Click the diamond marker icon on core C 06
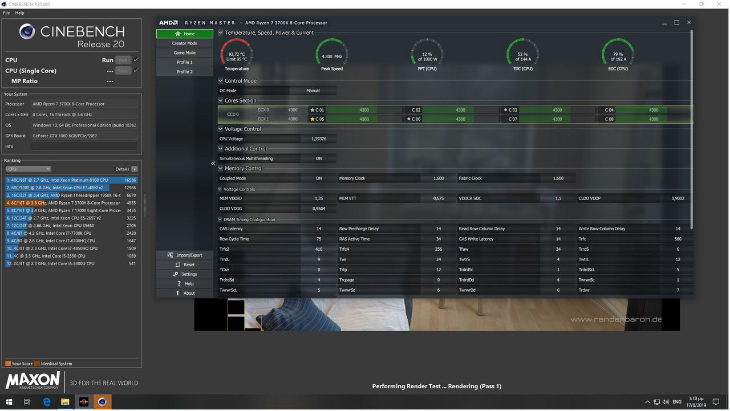 click(x=409, y=119)
